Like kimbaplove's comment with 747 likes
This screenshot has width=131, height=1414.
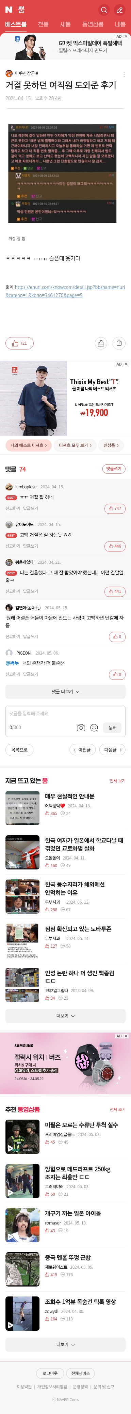coord(115,508)
